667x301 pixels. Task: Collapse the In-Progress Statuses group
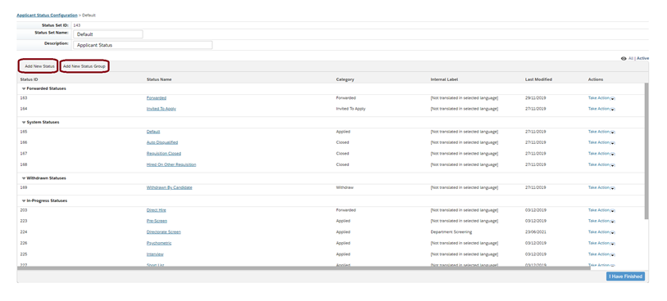24,201
